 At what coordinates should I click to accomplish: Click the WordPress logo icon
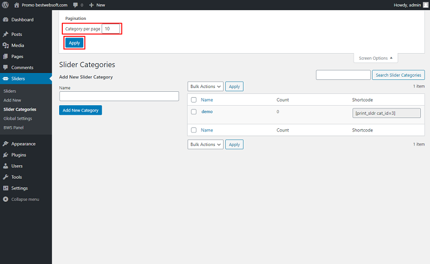click(x=5, y=5)
